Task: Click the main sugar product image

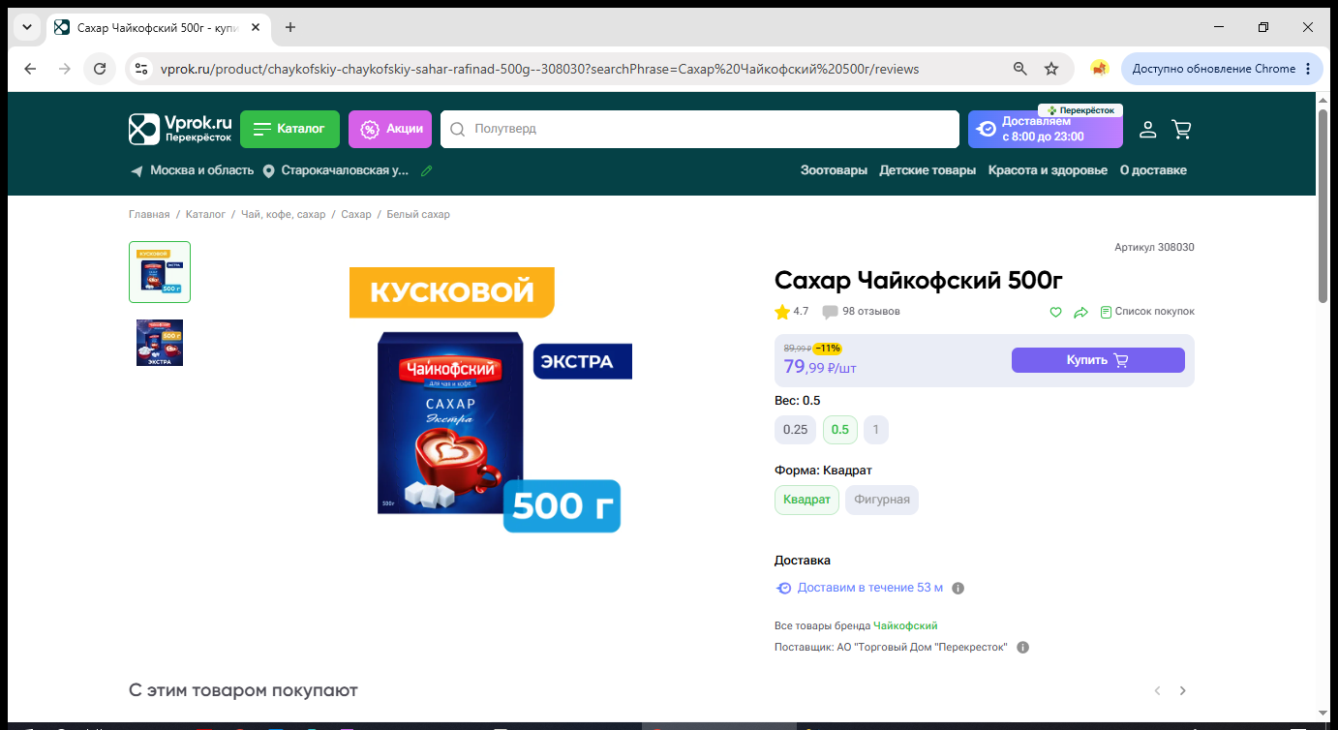Action: (x=491, y=400)
